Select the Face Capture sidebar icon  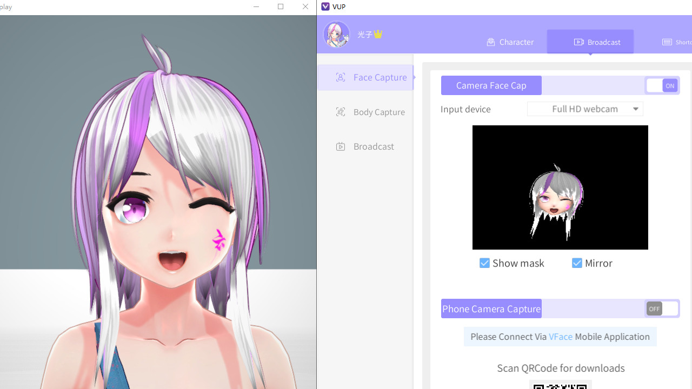[341, 77]
